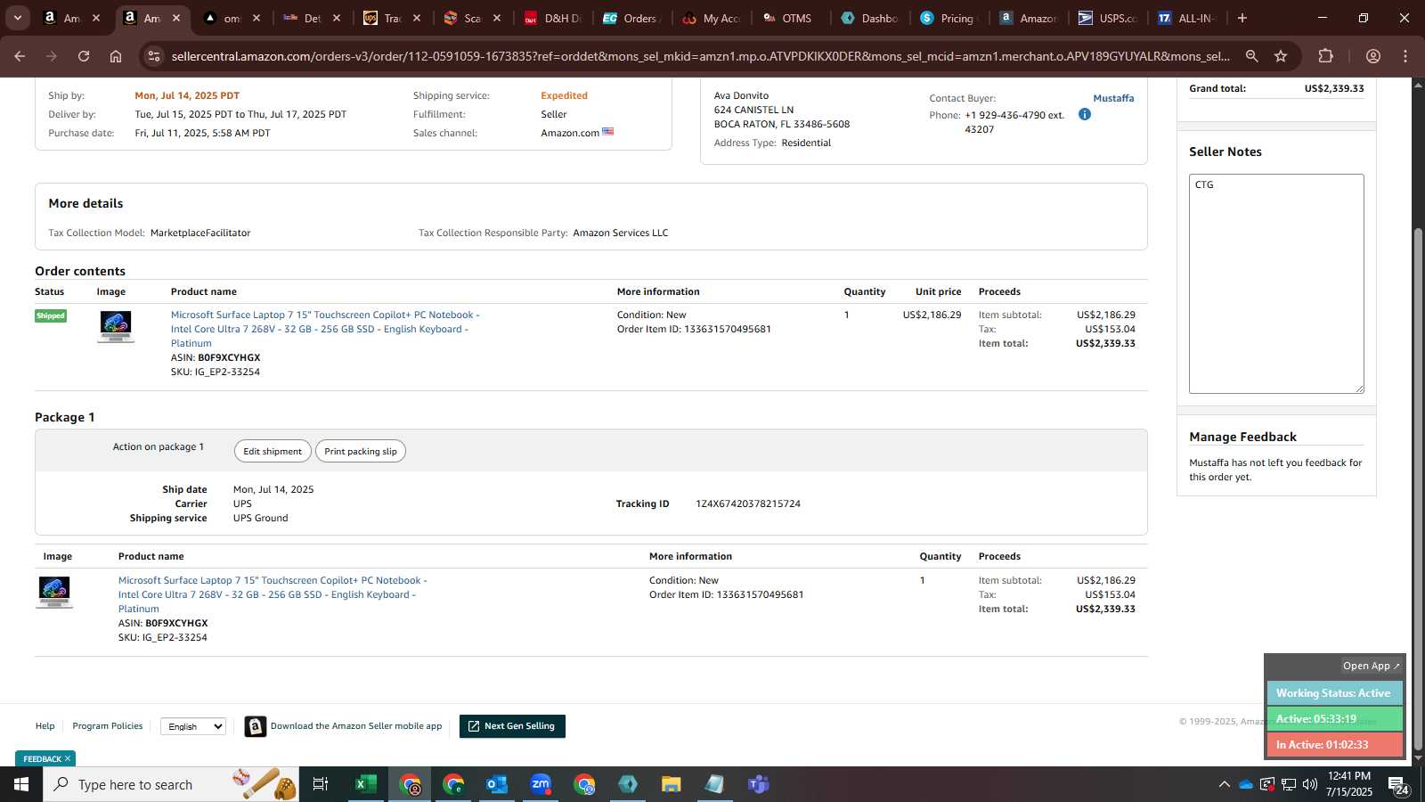Click the site information icon in address bar

[154, 56]
